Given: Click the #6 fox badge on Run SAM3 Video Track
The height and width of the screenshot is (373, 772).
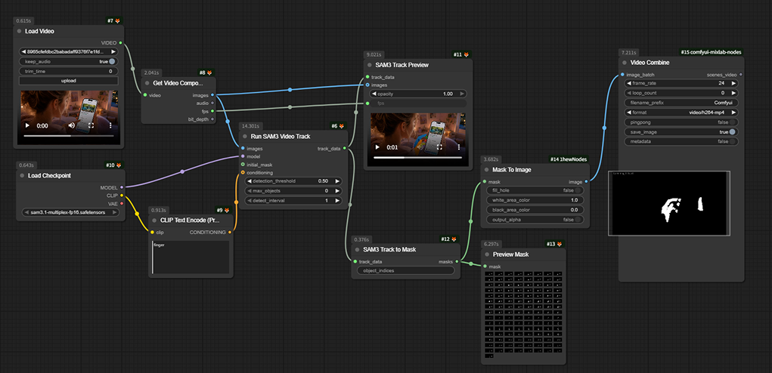Looking at the screenshot, I should [338, 126].
